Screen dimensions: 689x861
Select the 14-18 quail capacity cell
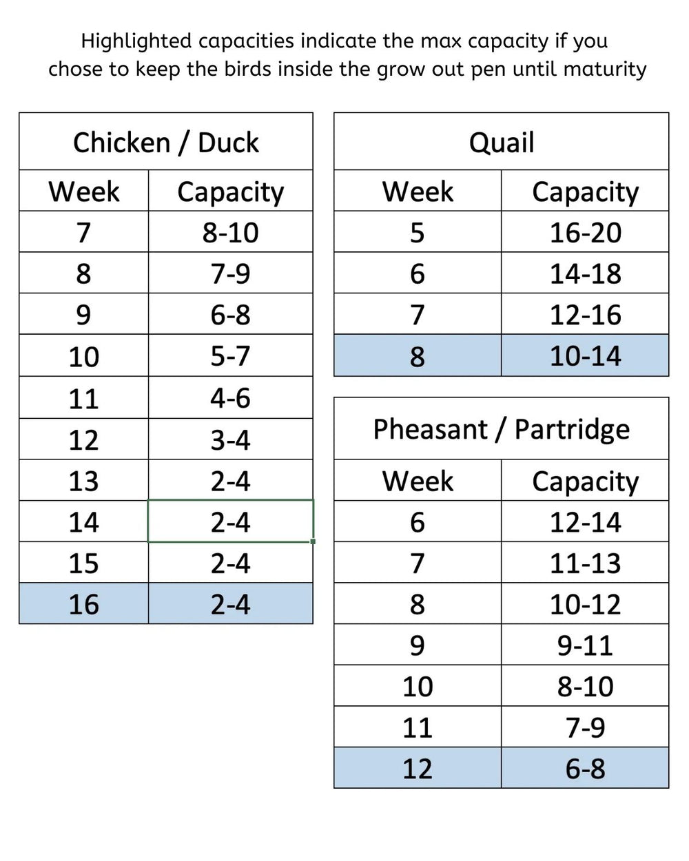click(585, 273)
